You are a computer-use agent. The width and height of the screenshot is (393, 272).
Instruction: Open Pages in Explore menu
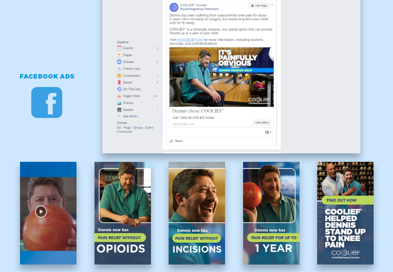click(x=127, y=55)
